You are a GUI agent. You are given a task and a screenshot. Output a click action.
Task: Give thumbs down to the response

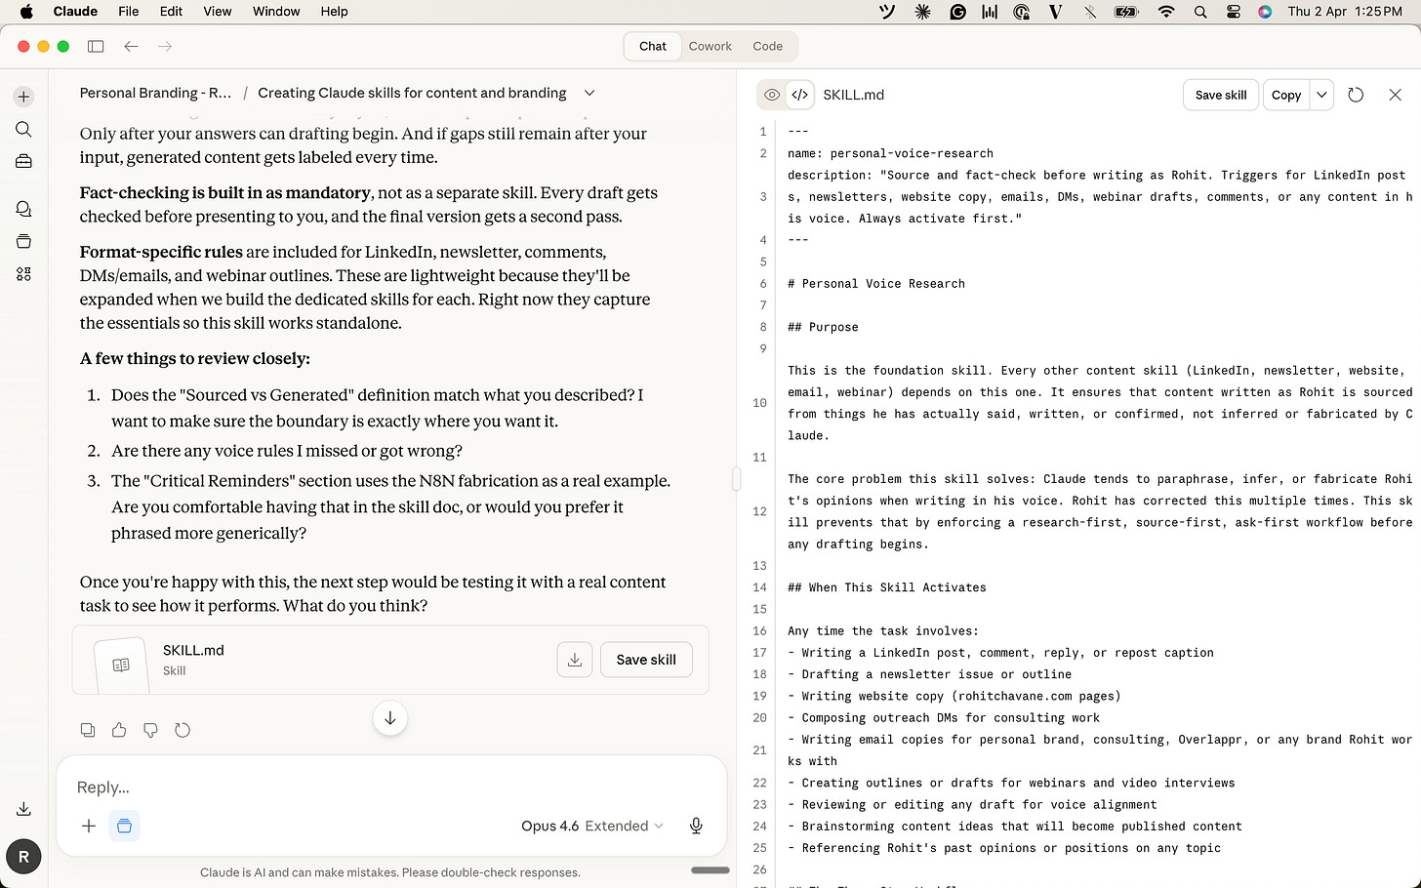click(x=150, y=730)
